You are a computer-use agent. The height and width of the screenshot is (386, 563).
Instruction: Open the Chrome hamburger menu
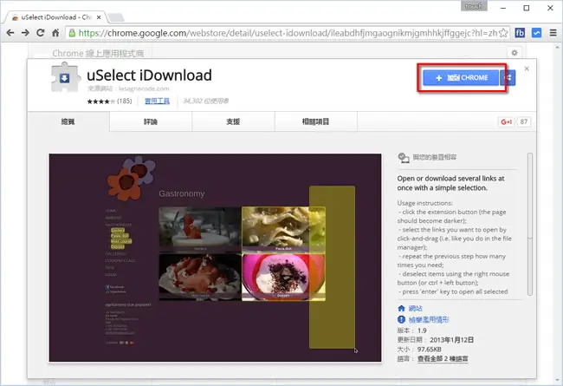point(553,33)
